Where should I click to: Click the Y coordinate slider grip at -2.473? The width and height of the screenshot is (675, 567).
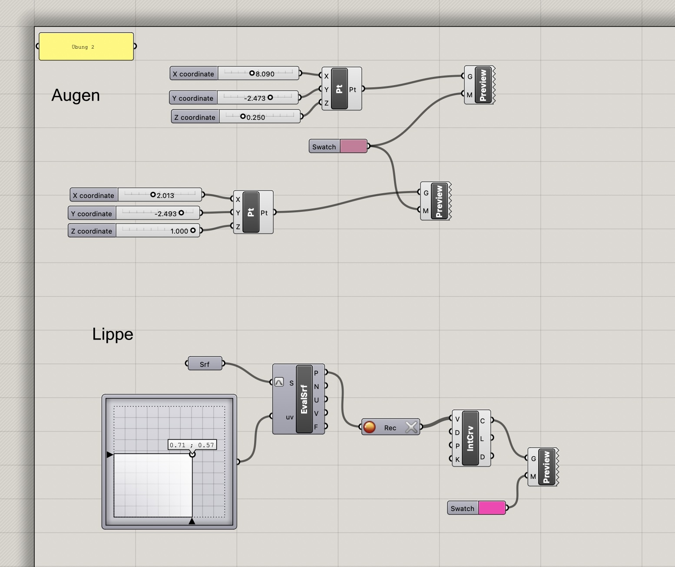click(x=270, y=98)
